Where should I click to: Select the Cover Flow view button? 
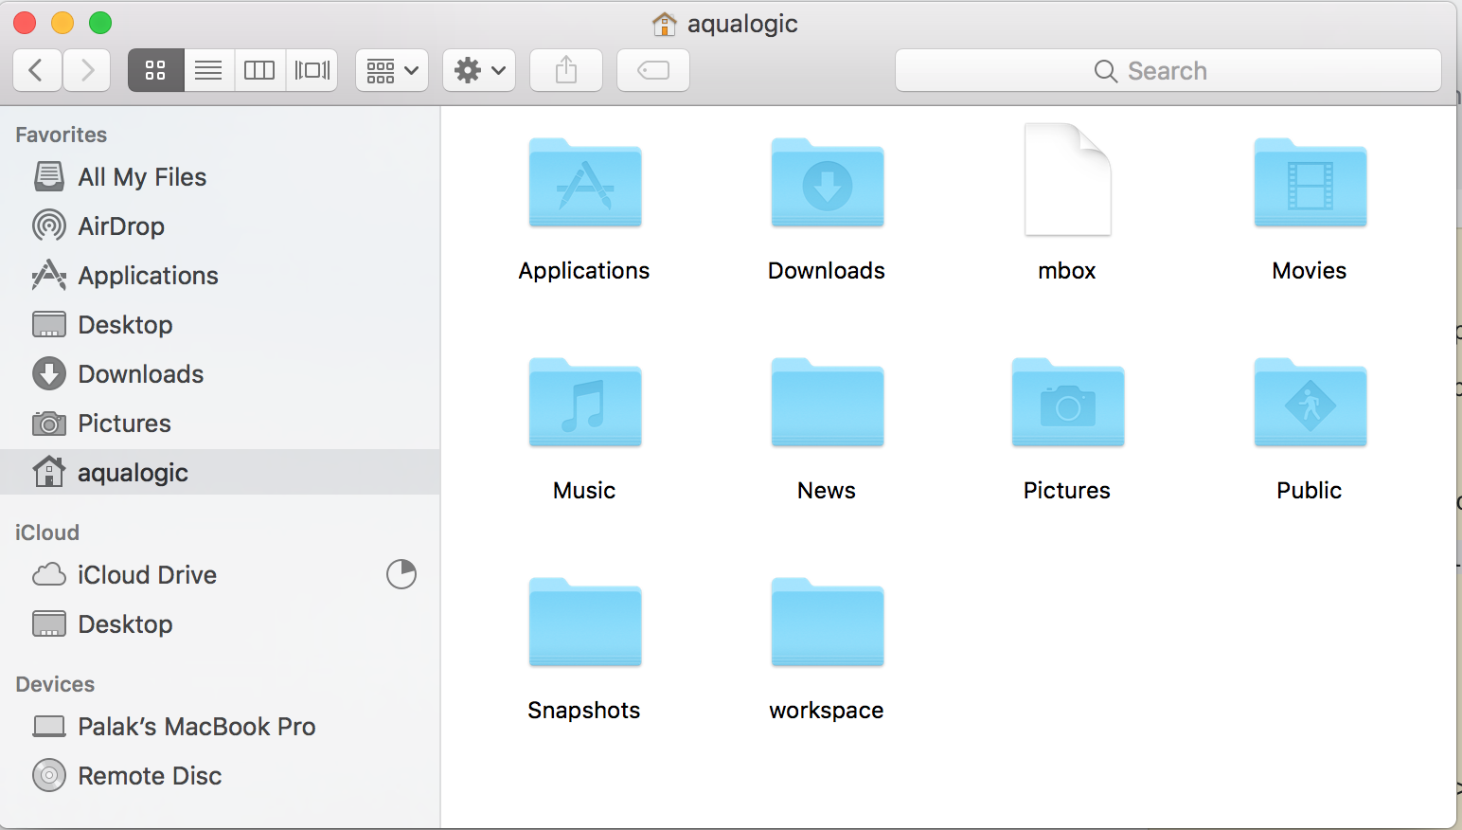312,70
